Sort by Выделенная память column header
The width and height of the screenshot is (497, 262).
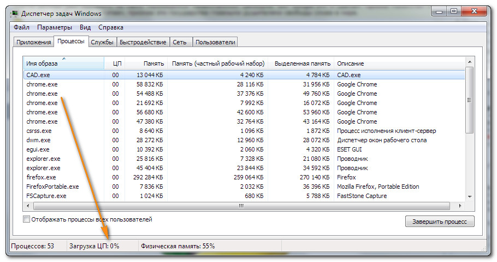tap(301, 63)
